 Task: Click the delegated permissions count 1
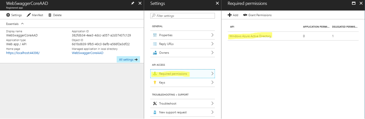point(333,36)
